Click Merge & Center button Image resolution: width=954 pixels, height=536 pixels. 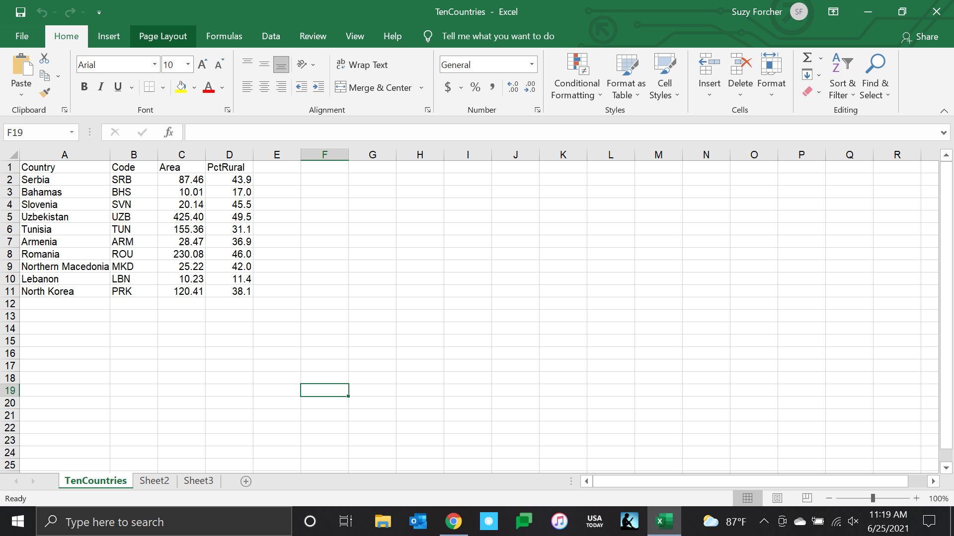[x=374, y=87]
